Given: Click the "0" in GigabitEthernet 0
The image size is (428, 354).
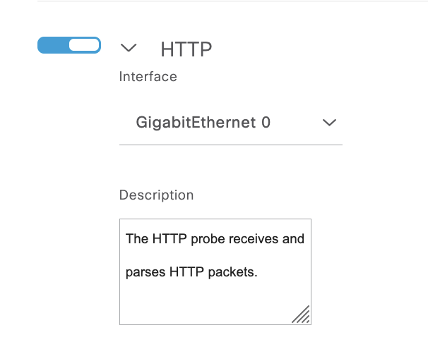Looking at the screenshot, I should coord(266,123).
